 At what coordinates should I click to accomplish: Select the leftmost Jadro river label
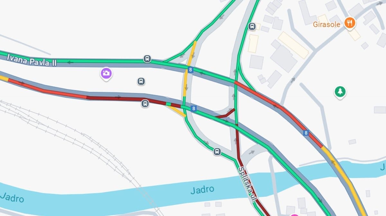click(x=12, y=197)
